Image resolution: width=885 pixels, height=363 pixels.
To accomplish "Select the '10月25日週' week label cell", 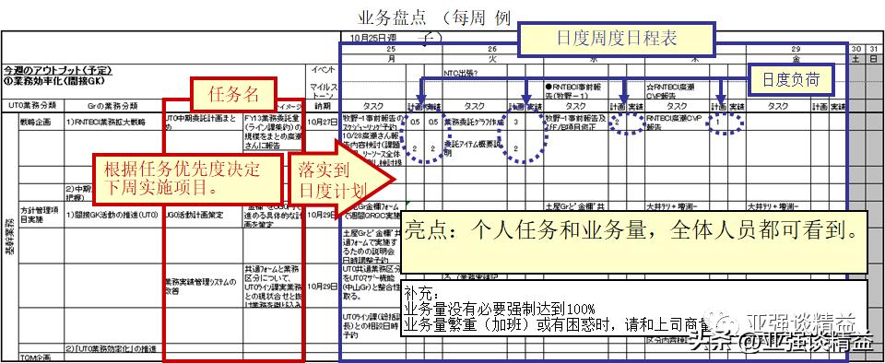I will [x=373, y=38].
